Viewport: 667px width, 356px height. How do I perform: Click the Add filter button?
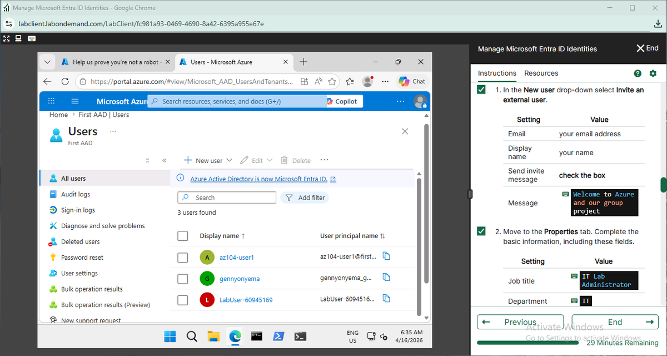[305, 197]
